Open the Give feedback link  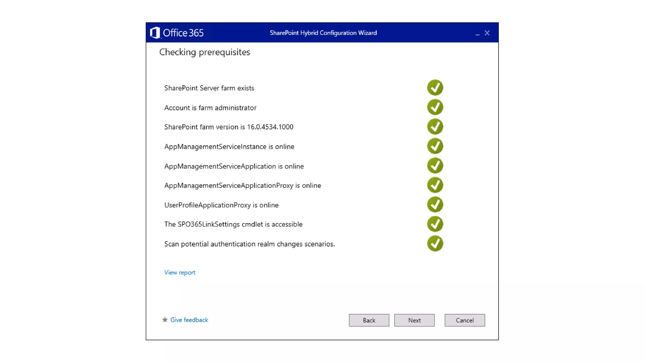pyautogui.click(x=189, y=320)
